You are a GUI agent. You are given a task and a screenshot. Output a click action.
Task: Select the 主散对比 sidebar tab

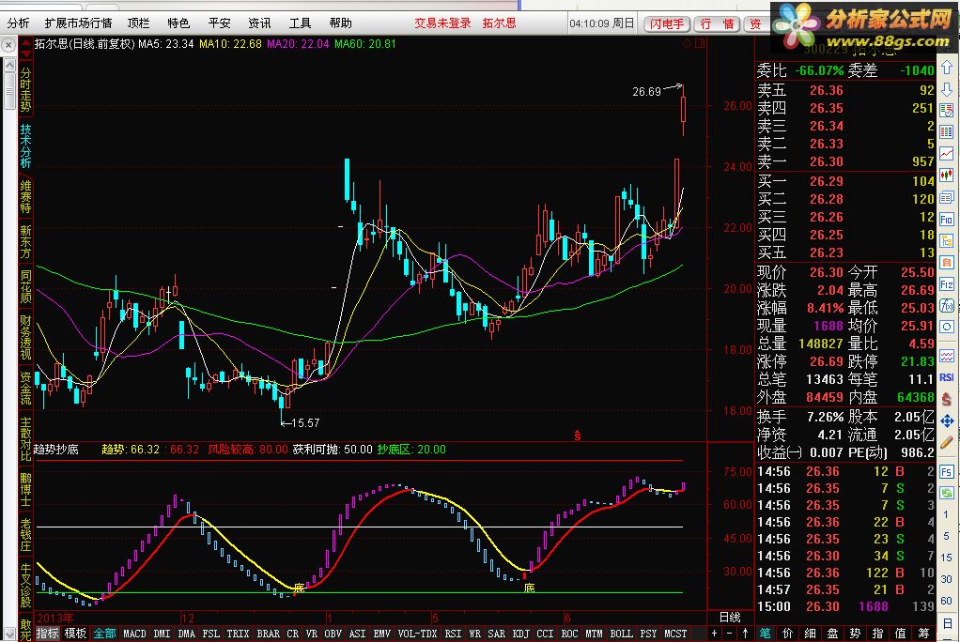pos(25,439)
